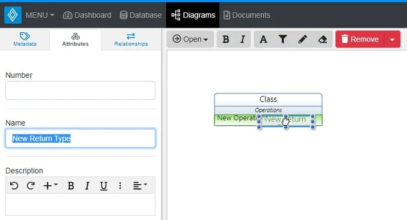Screen dimensions: 407x220
Task: Open the Documents section
Action: click(247, 15)
